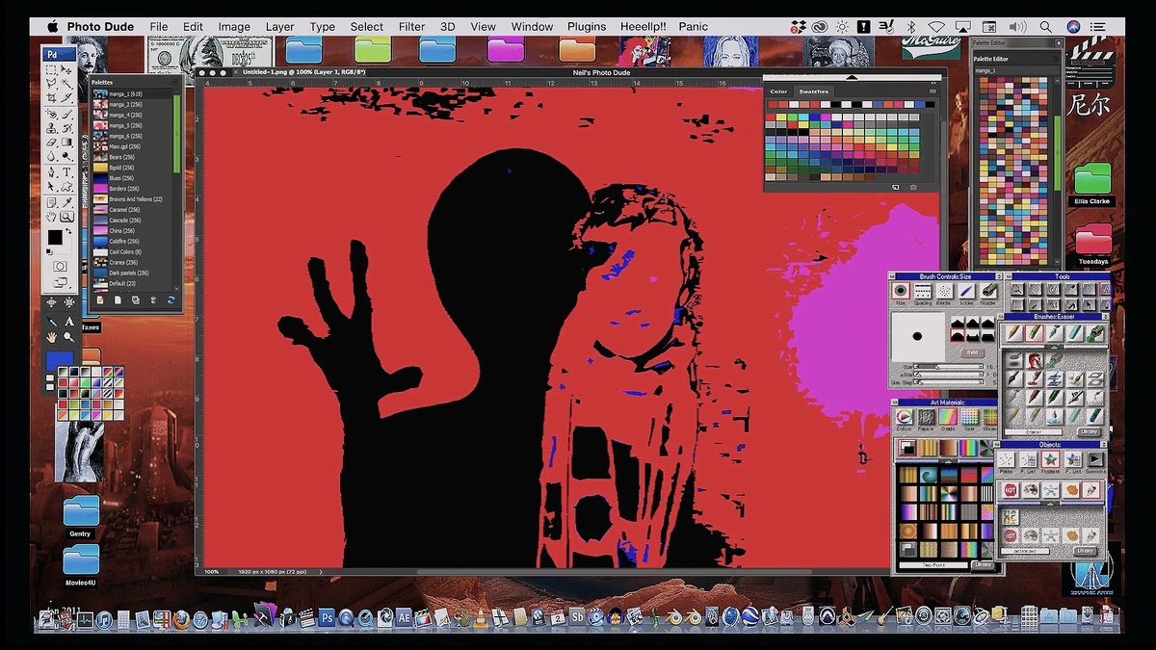This screenshot has width=1156, height=650.
Task: Click the Spotlight search icon in menu bar
Action: point(1045,27)
